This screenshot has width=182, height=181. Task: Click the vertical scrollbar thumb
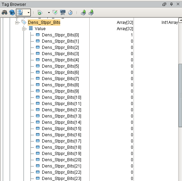pos(180,95)
